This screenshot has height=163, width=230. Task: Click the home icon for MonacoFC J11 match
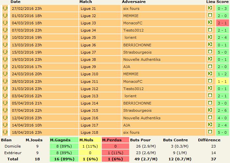210,81
